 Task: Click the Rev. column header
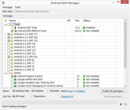pyautogui.click(x=78, y=21)
